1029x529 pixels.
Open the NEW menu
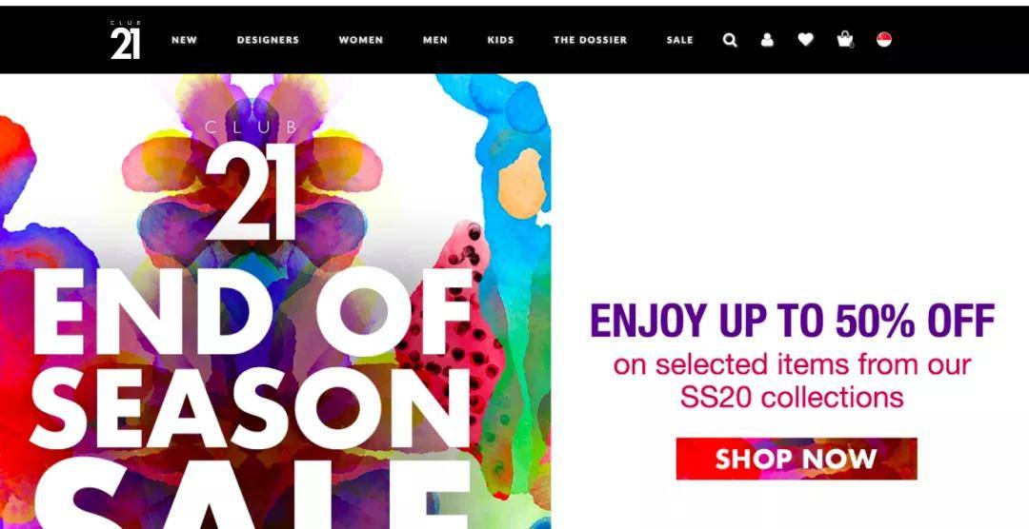[x=185, y=40]
